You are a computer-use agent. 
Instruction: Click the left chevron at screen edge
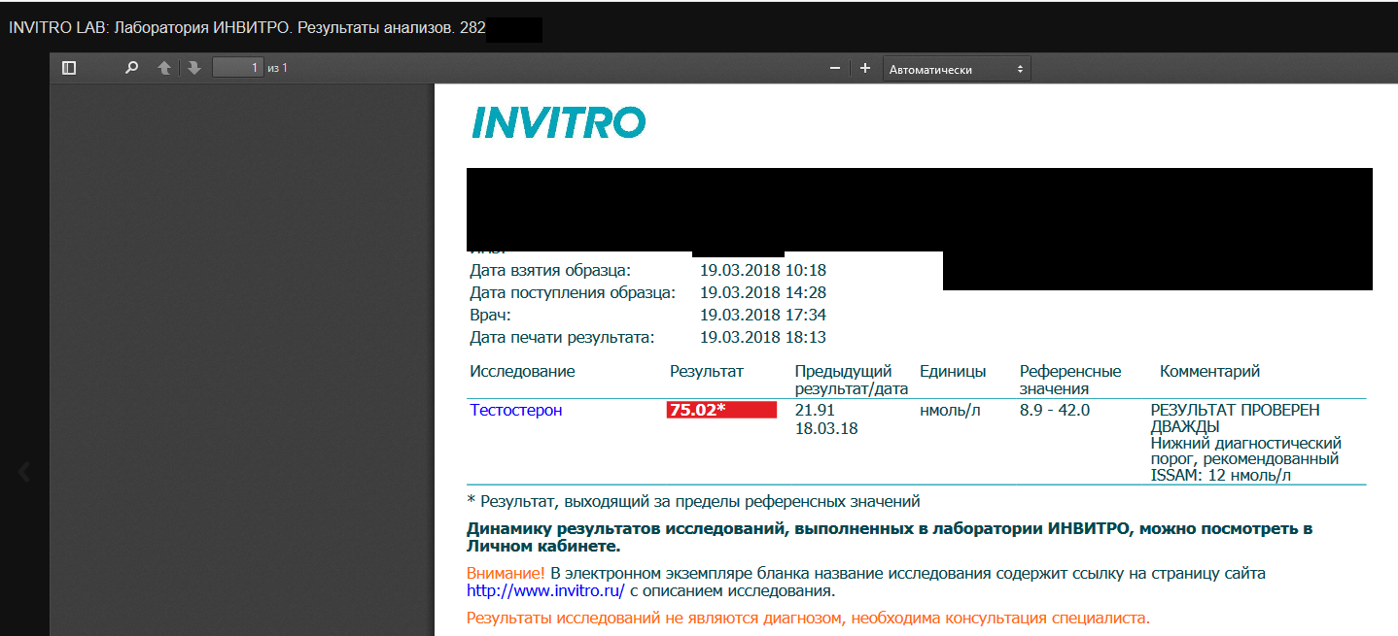pos(24,472)
